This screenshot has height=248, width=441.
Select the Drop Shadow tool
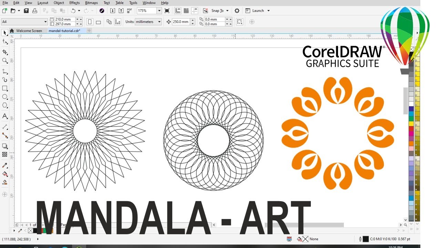[x=5, y=146]
